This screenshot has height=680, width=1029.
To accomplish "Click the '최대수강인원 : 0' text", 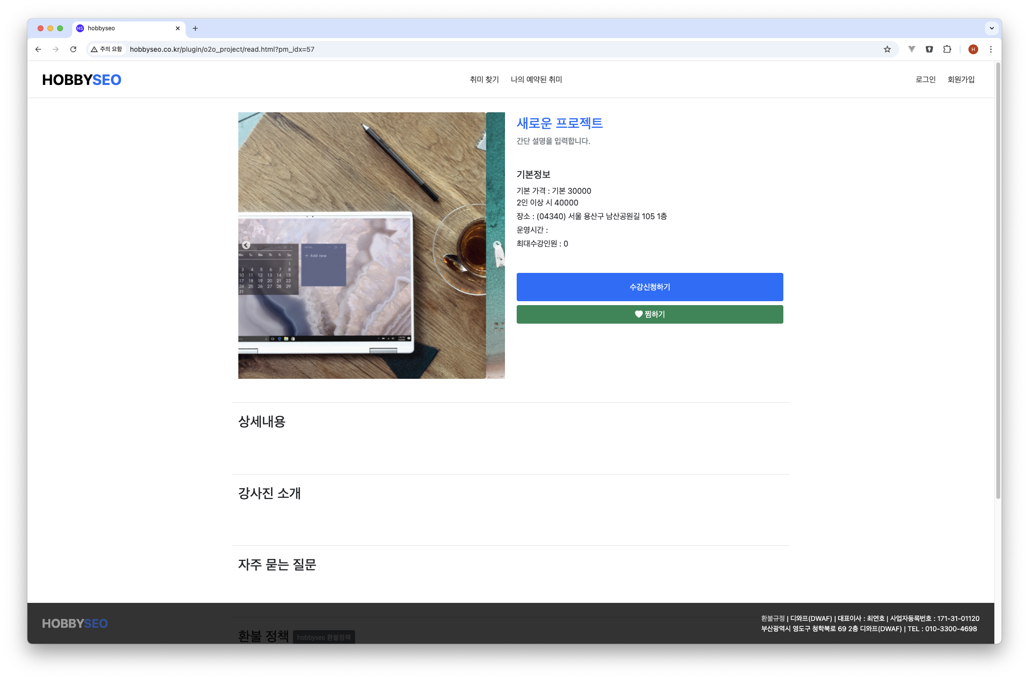I will coord(542,244).
